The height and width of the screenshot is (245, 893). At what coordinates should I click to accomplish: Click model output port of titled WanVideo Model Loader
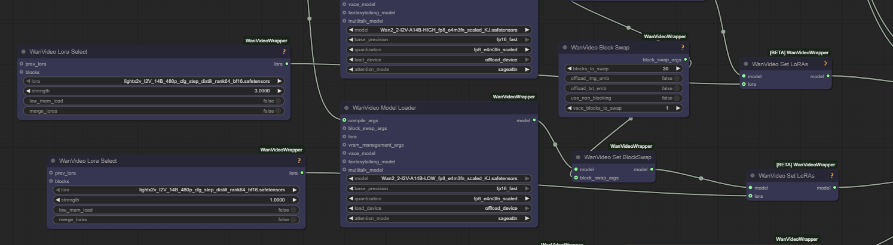[534, 120]
